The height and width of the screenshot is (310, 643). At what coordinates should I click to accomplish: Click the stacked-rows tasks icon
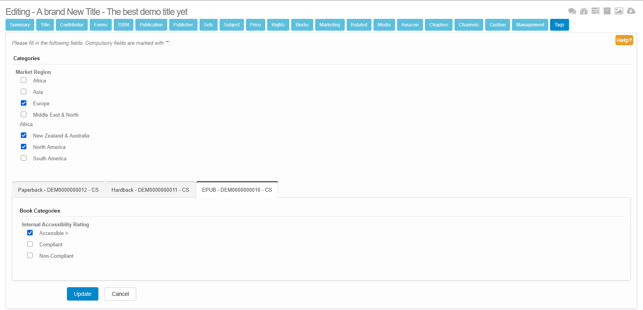595,11
